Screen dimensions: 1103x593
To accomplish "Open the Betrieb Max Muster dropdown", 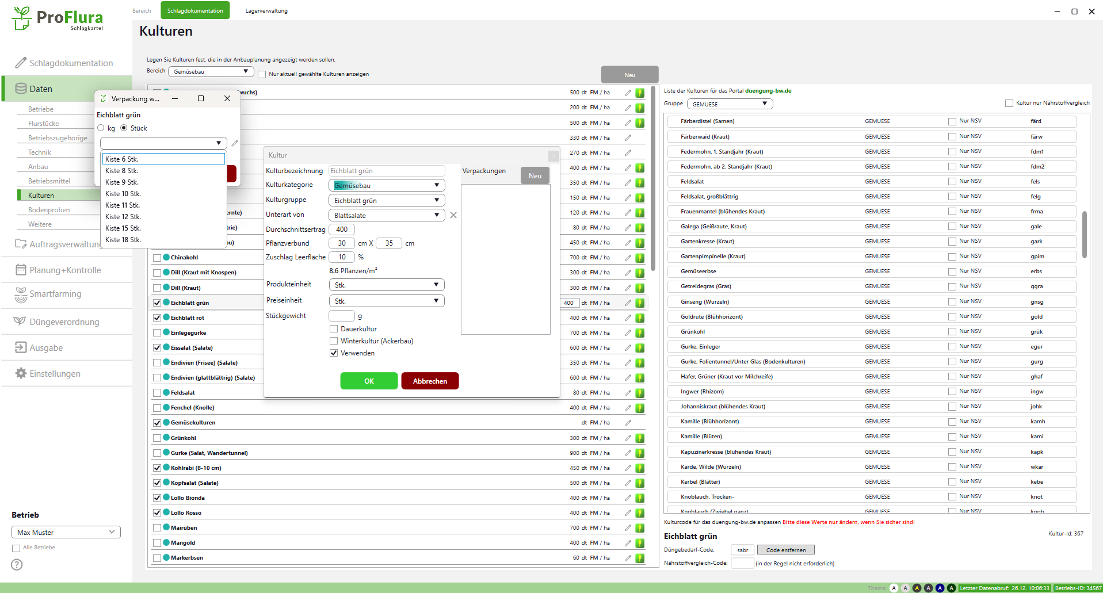I will point(66,533).
